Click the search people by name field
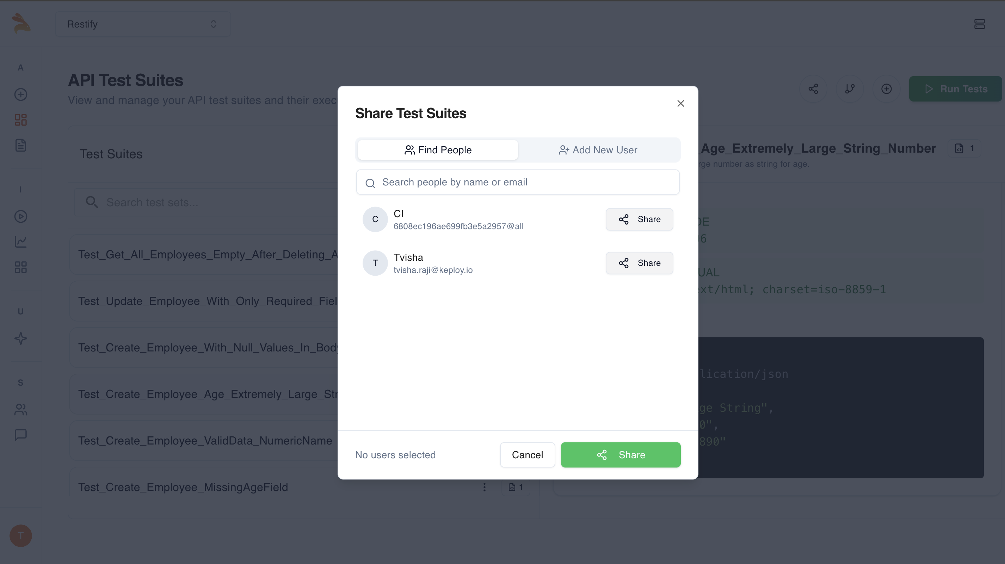 pyautogui.click(x=518, y=182)
